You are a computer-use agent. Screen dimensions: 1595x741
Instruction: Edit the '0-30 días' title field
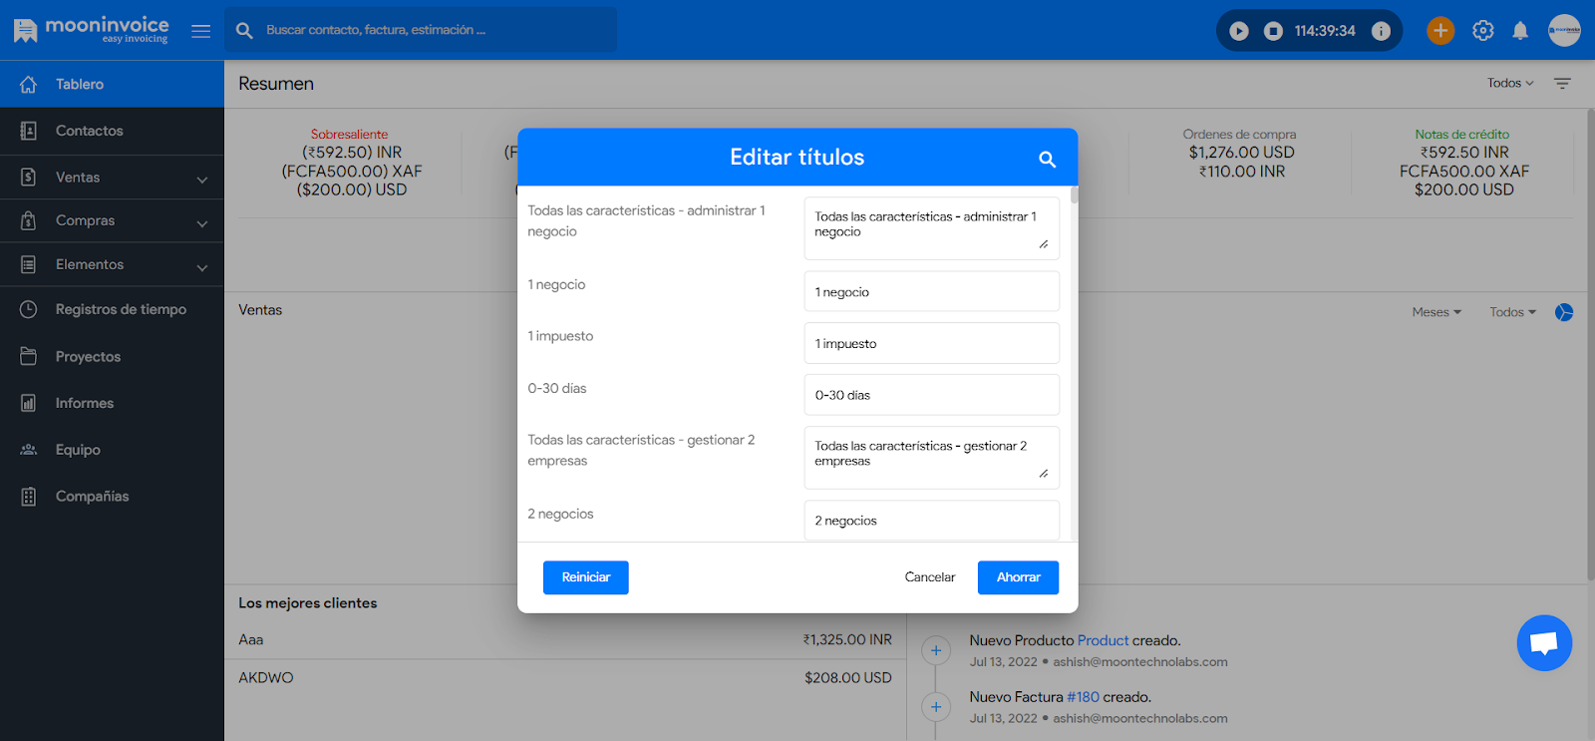click(x=931, y=395)
